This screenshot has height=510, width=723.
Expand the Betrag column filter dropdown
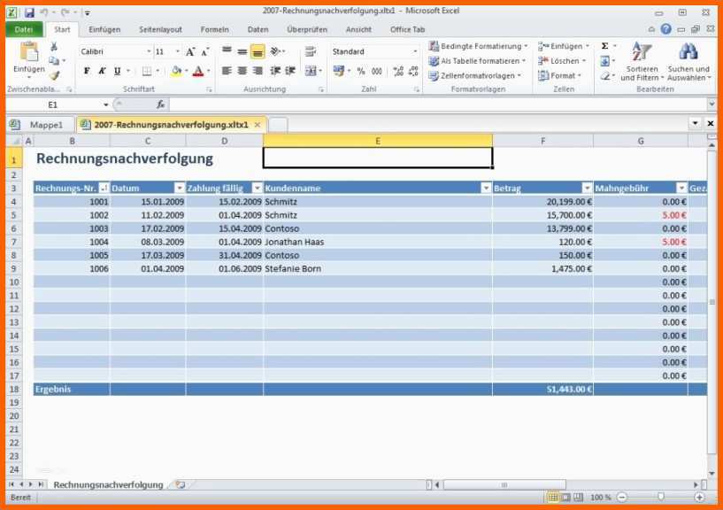(x=587, y=188)
